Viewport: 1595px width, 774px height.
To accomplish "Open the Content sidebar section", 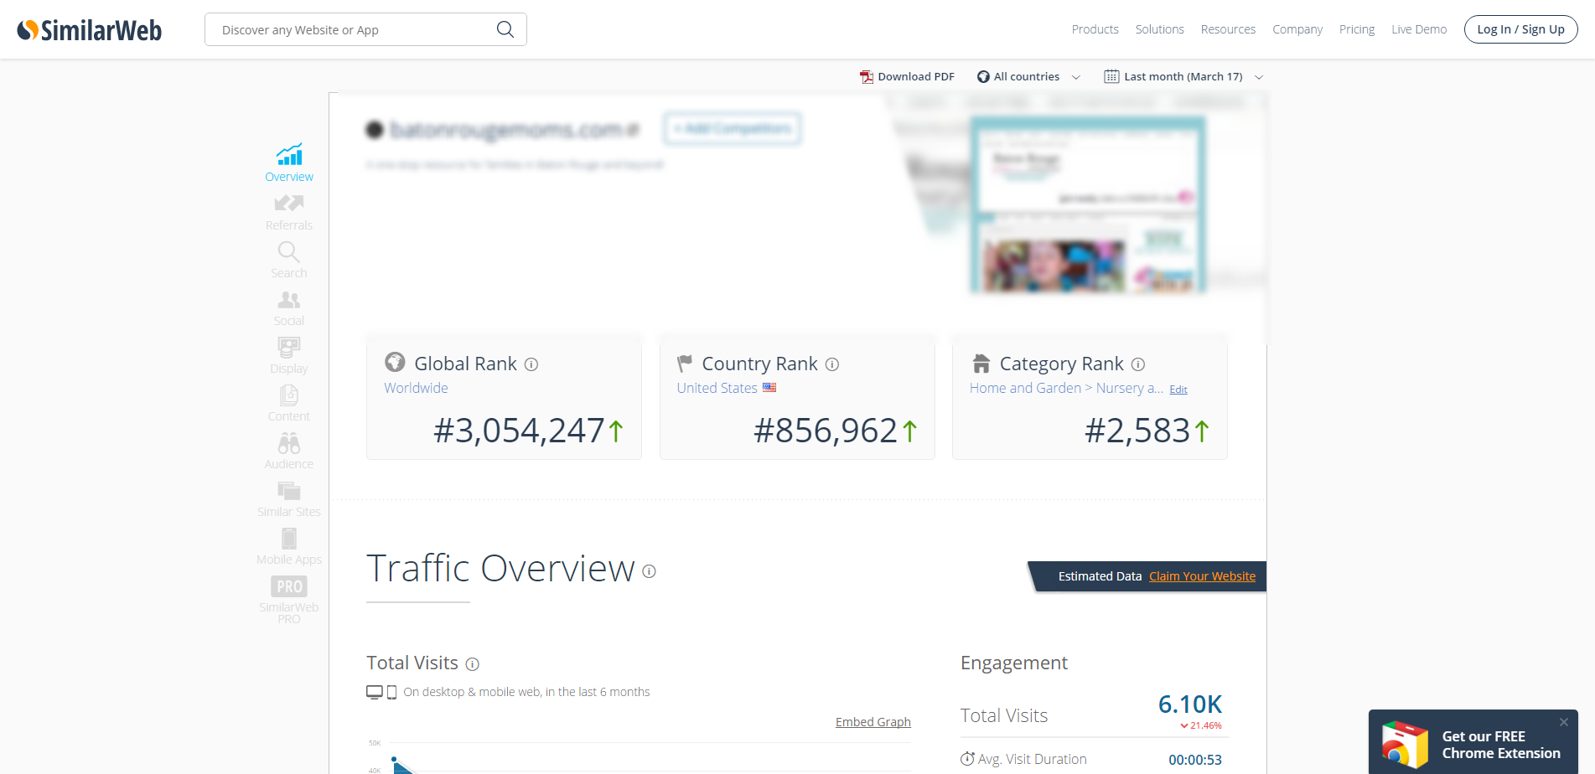I will click(x=289, y=404).
